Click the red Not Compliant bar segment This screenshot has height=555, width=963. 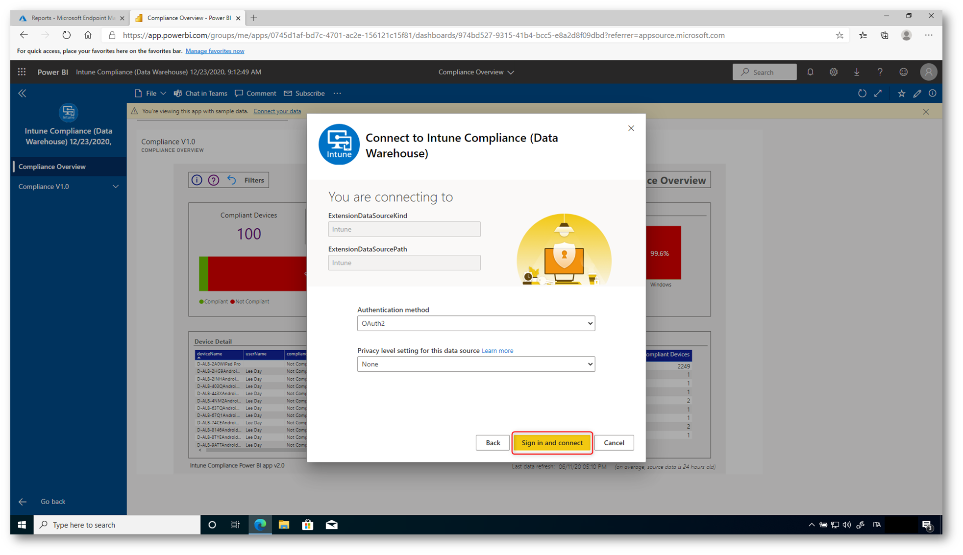257,274
